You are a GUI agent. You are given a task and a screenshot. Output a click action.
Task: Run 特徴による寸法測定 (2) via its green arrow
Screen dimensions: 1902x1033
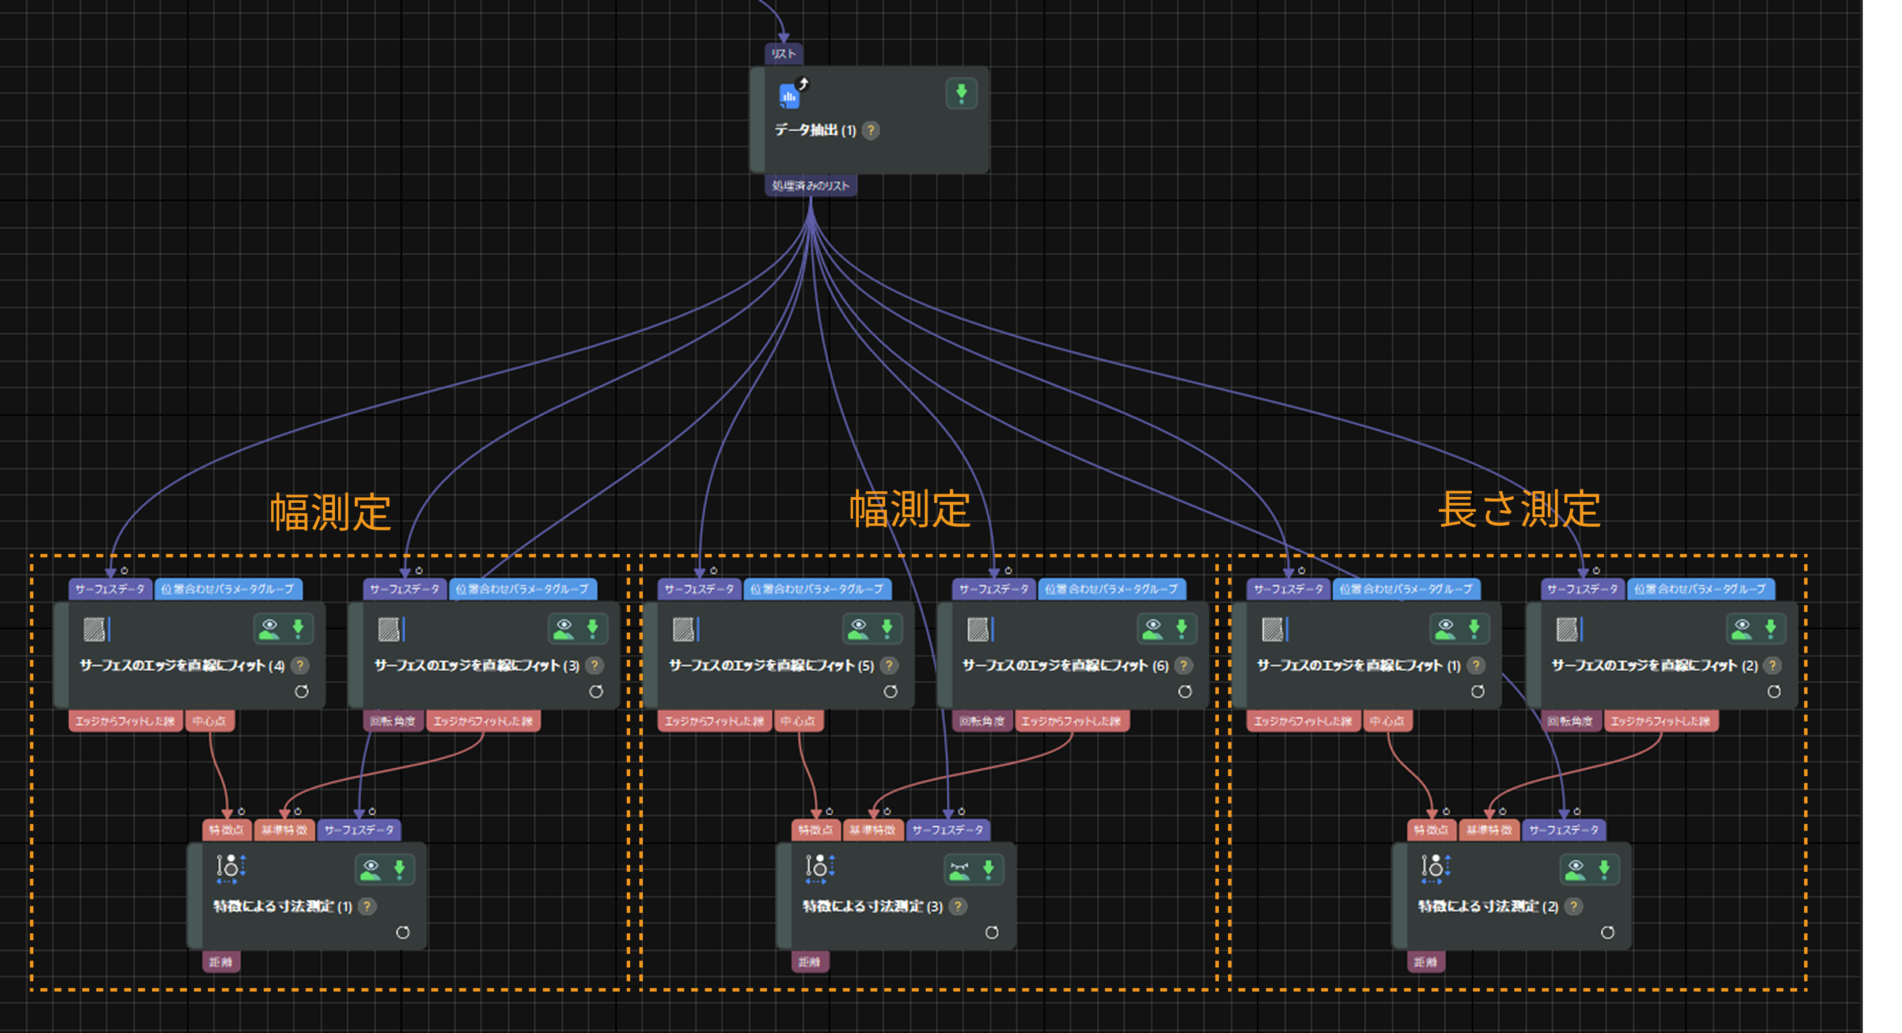[1604, 870]
